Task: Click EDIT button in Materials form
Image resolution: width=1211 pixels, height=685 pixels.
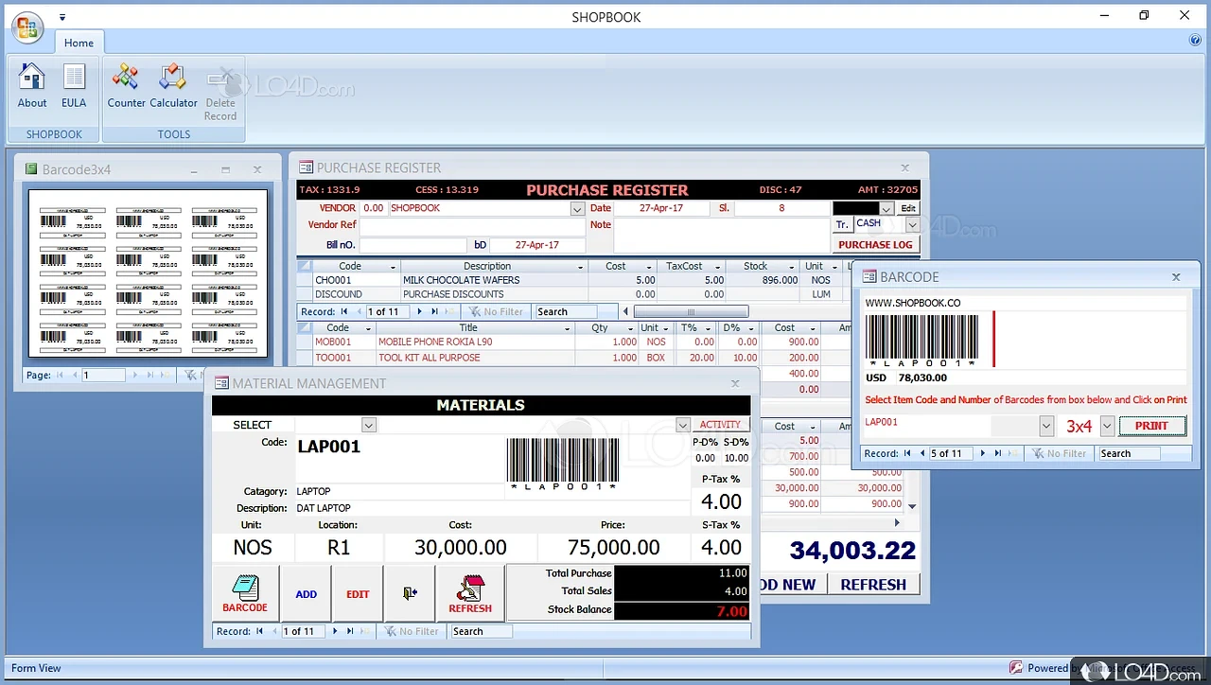Action: pos(358,593)
